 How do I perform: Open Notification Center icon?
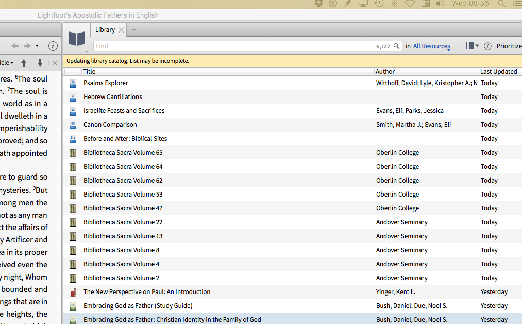click(x=518, y=4)
